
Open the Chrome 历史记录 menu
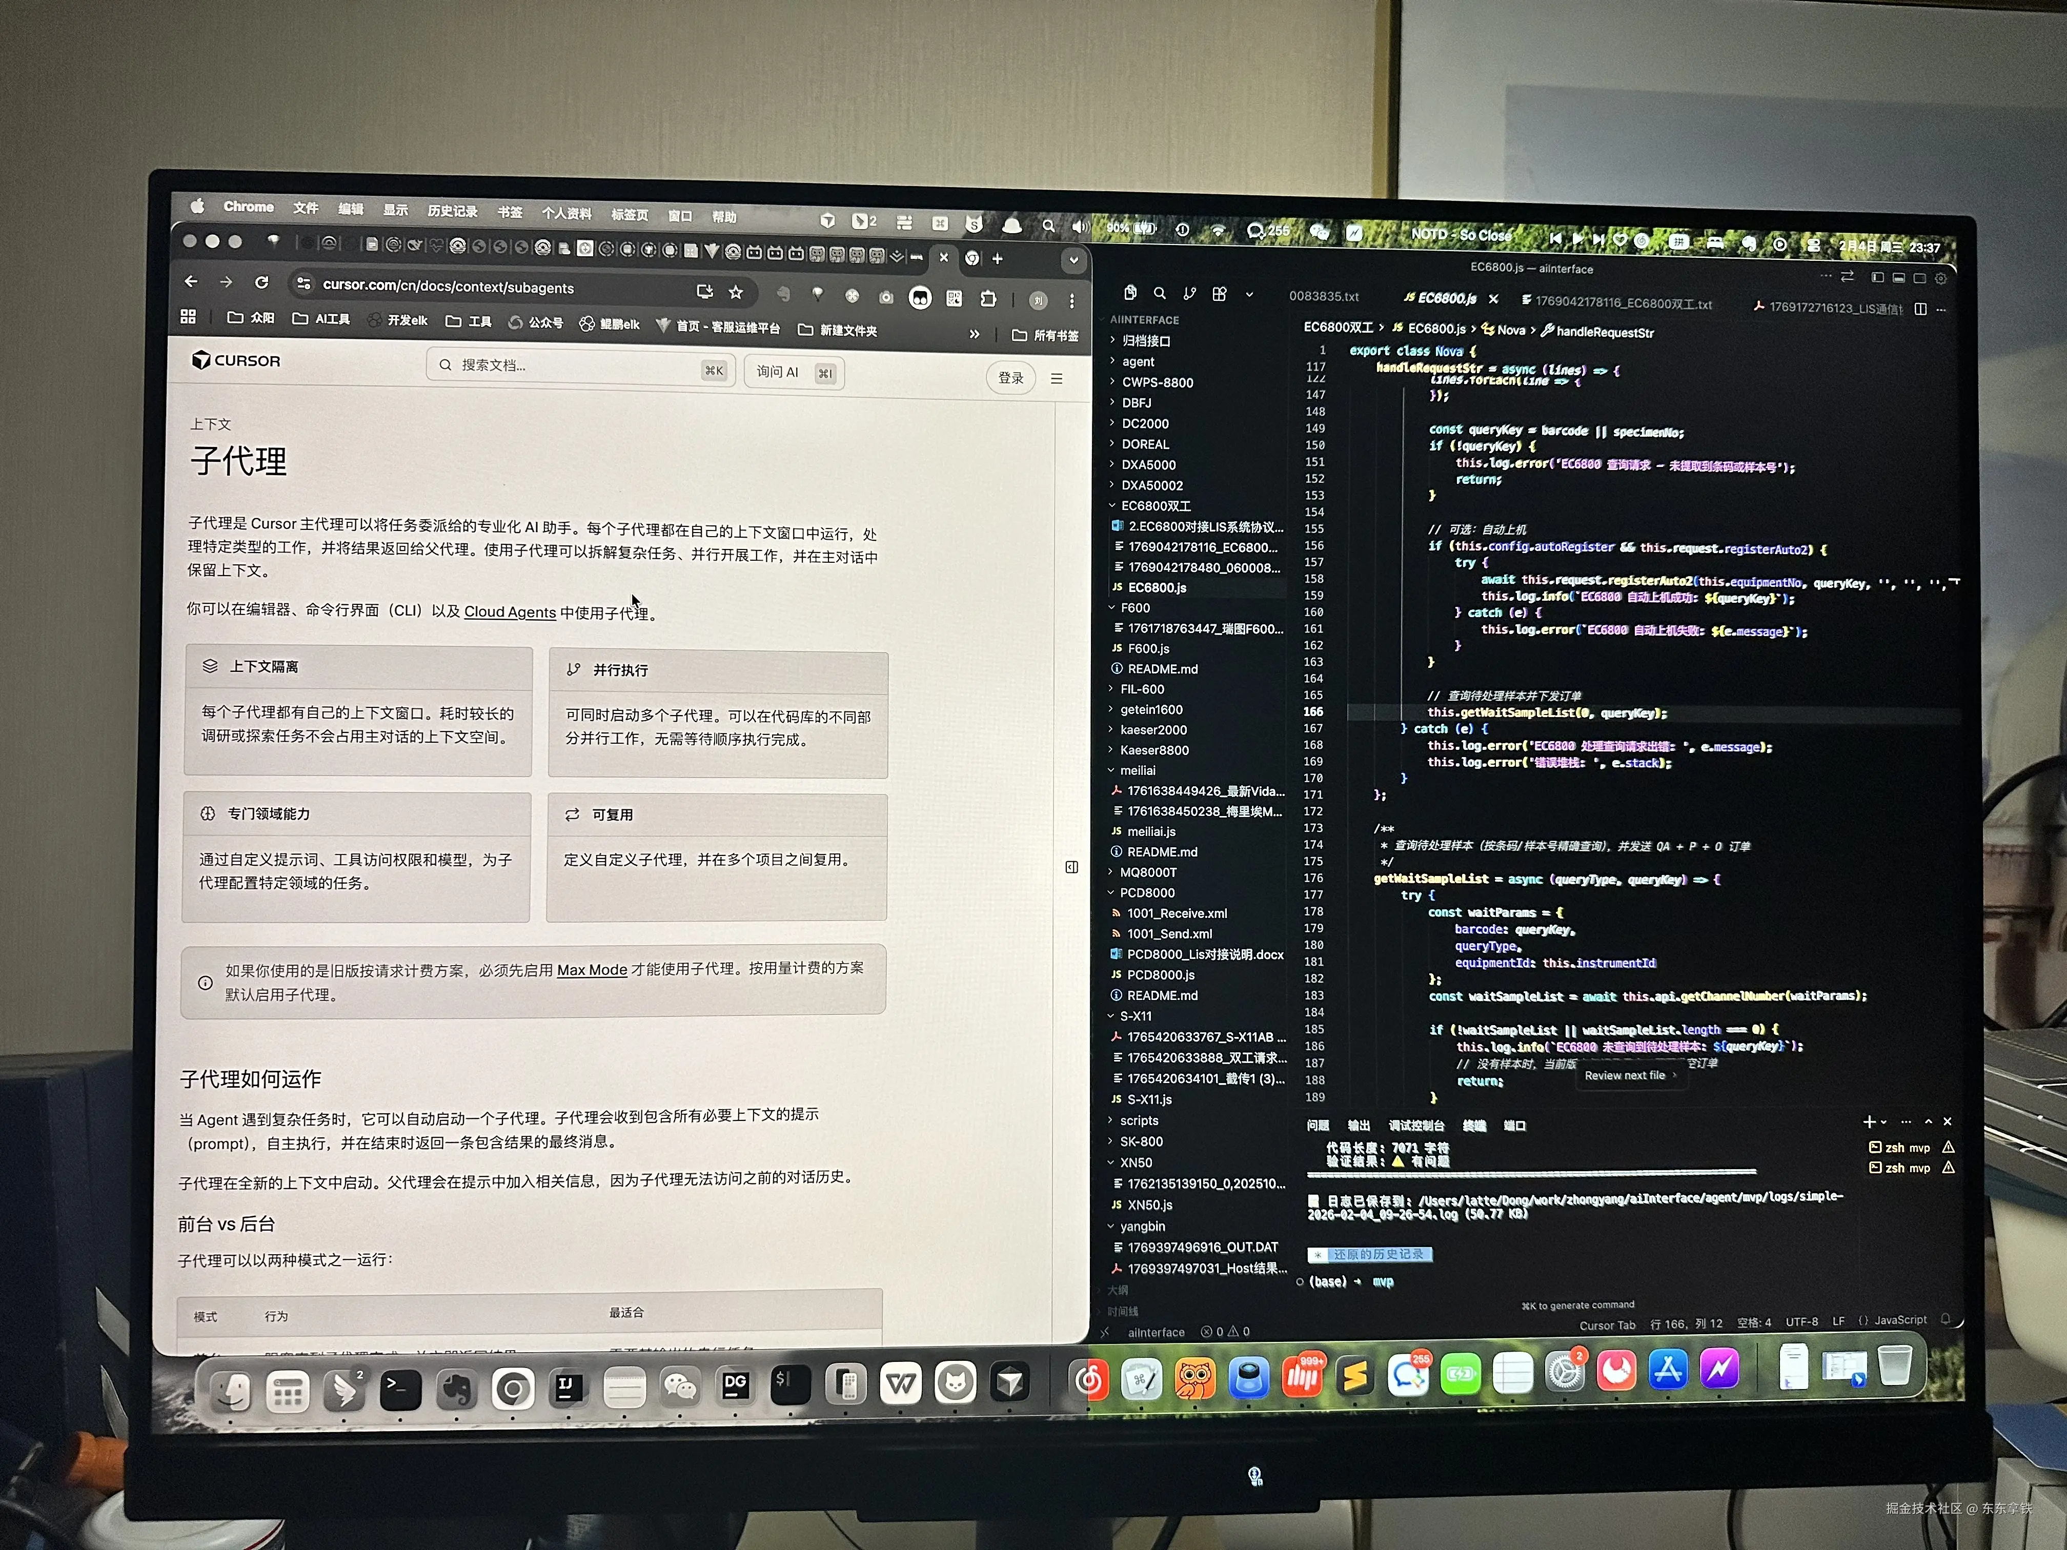click(452, 211)
